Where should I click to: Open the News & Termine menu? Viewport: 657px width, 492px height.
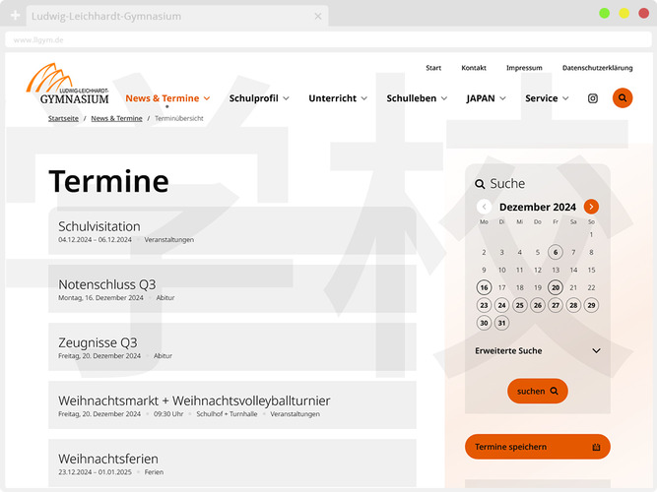click(167, 98)
